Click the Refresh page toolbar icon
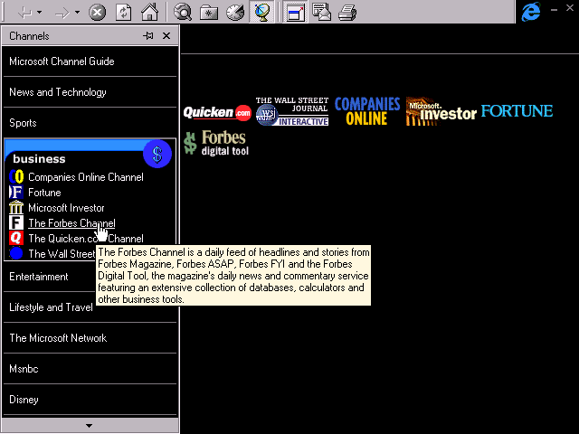 [123, 13]
